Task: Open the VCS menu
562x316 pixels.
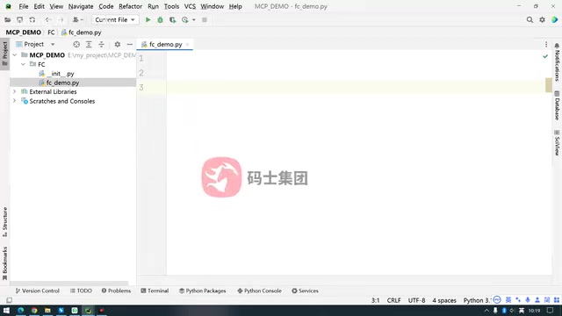Action: point(190,6)
